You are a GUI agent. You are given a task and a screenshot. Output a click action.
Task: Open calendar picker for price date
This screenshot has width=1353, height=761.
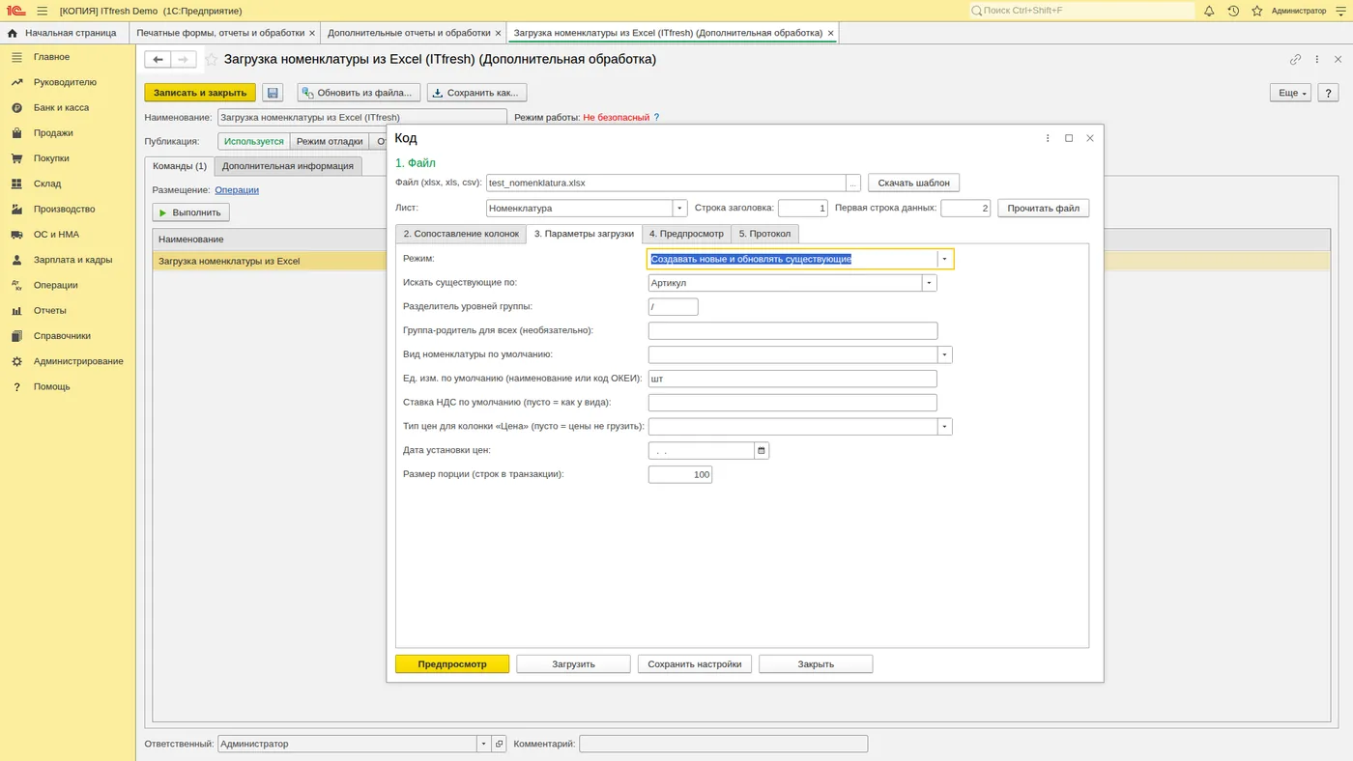(x=762, y=450)
